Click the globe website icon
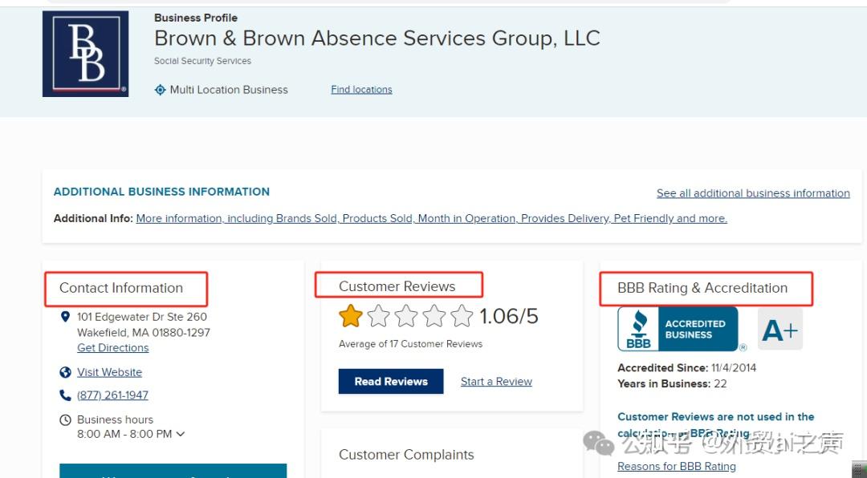 click(66, 372)
